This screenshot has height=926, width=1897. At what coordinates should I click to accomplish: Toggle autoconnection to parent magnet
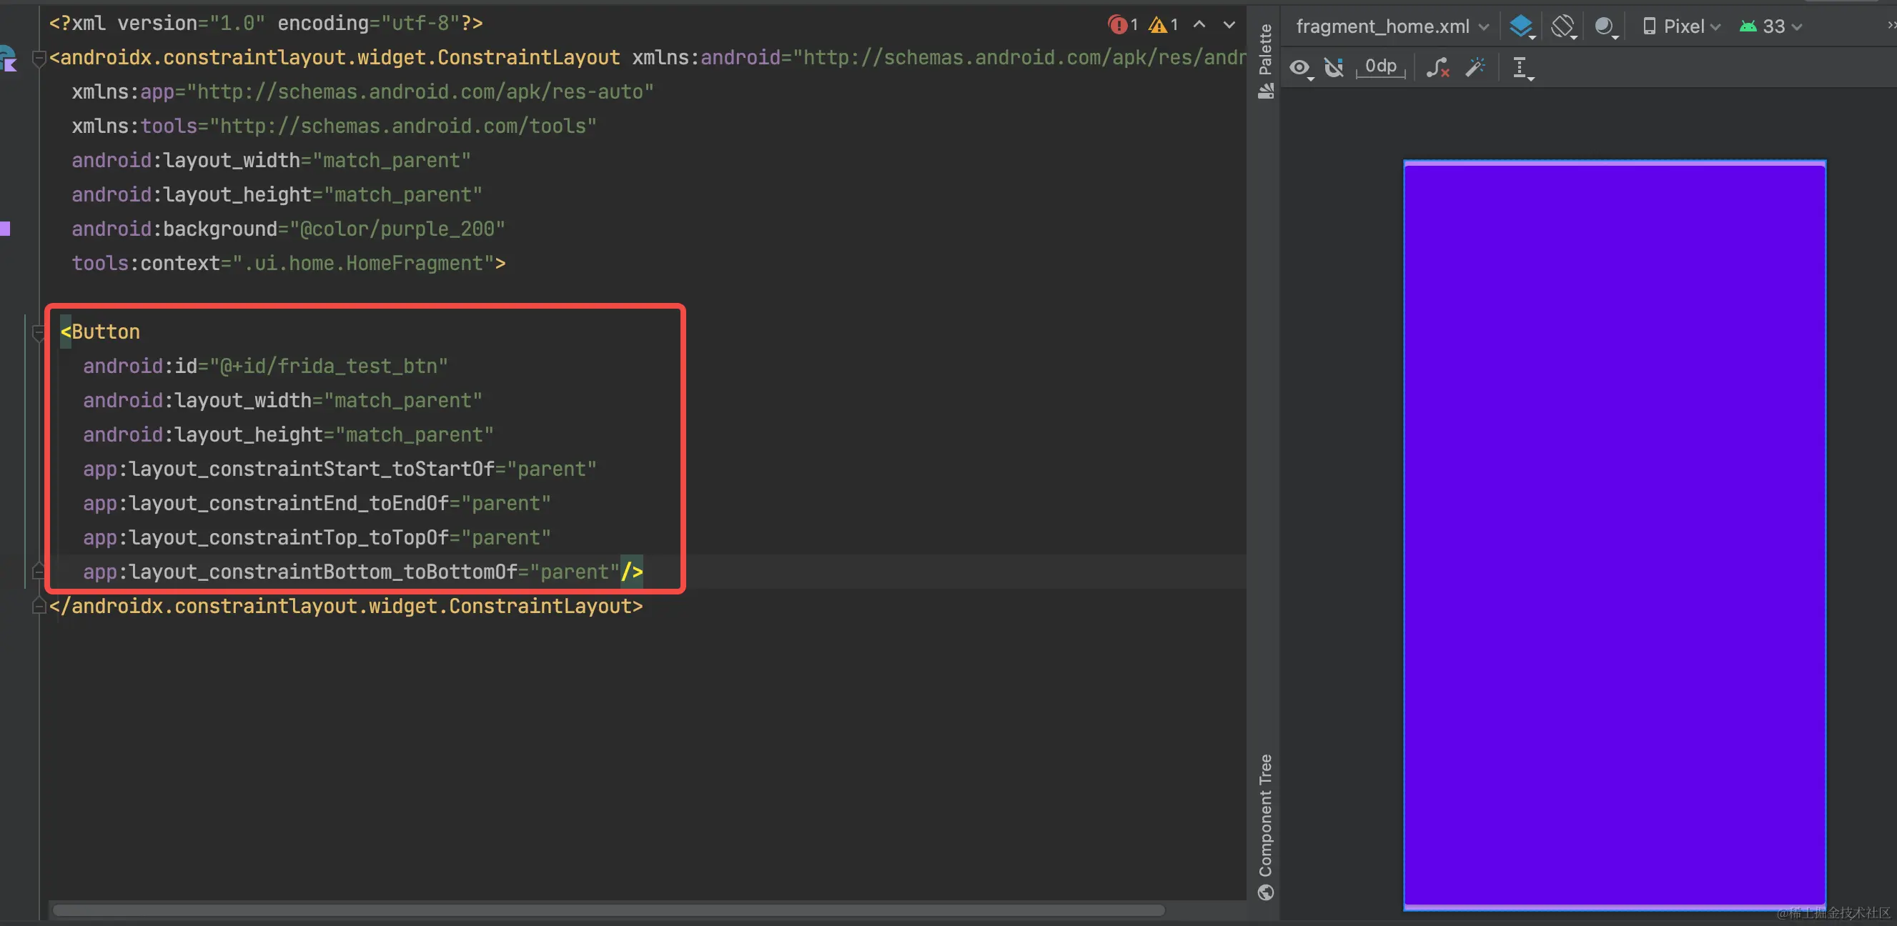click(x=1334, y=68)
